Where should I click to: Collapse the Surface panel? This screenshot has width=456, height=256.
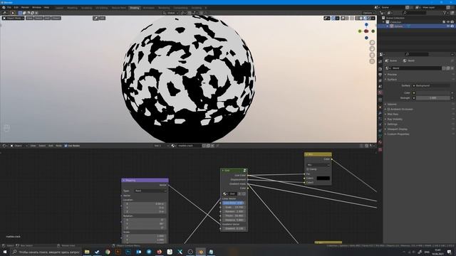tap(392, 80)
